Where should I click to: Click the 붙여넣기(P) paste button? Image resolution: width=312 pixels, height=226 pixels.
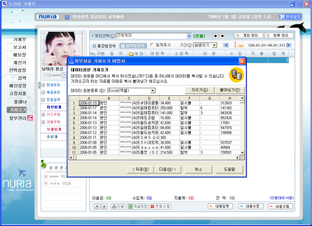229,90
